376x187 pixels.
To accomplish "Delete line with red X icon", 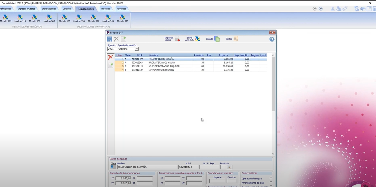I will pyautogui.click(x=111, y=57).
